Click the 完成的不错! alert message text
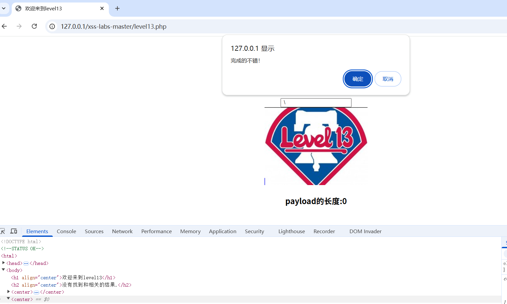Screen dimensions: 507x304 [245, 60]
